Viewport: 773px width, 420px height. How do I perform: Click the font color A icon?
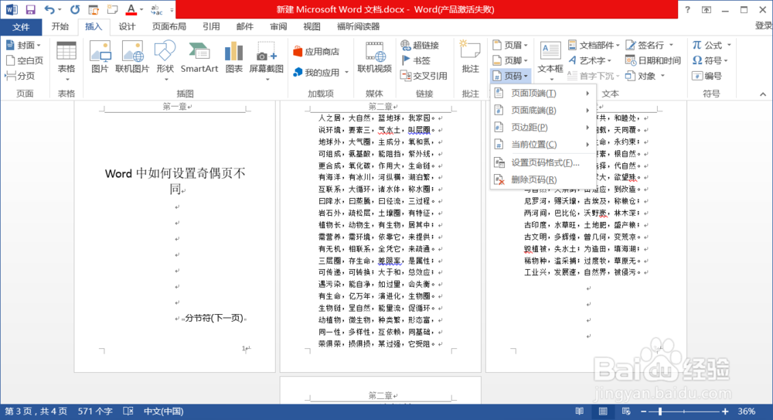point(131,9)
